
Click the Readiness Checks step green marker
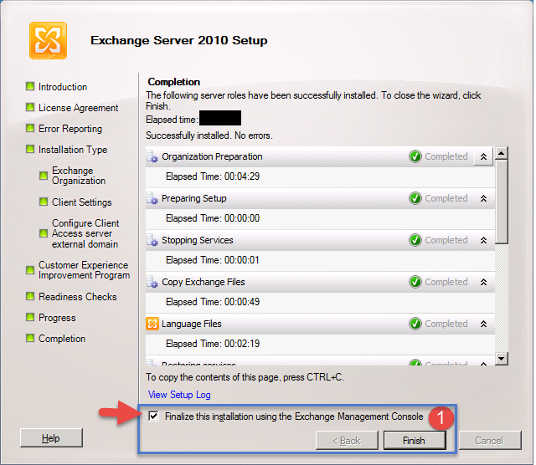point(30,296)
